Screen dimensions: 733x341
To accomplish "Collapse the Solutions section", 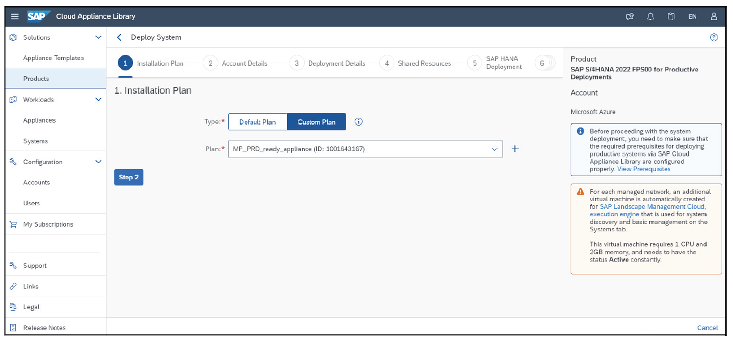I will 98,37.
